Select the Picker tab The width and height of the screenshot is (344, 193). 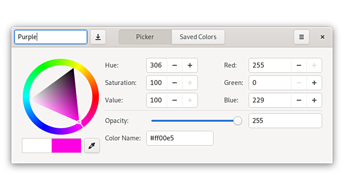coord(145,37)
